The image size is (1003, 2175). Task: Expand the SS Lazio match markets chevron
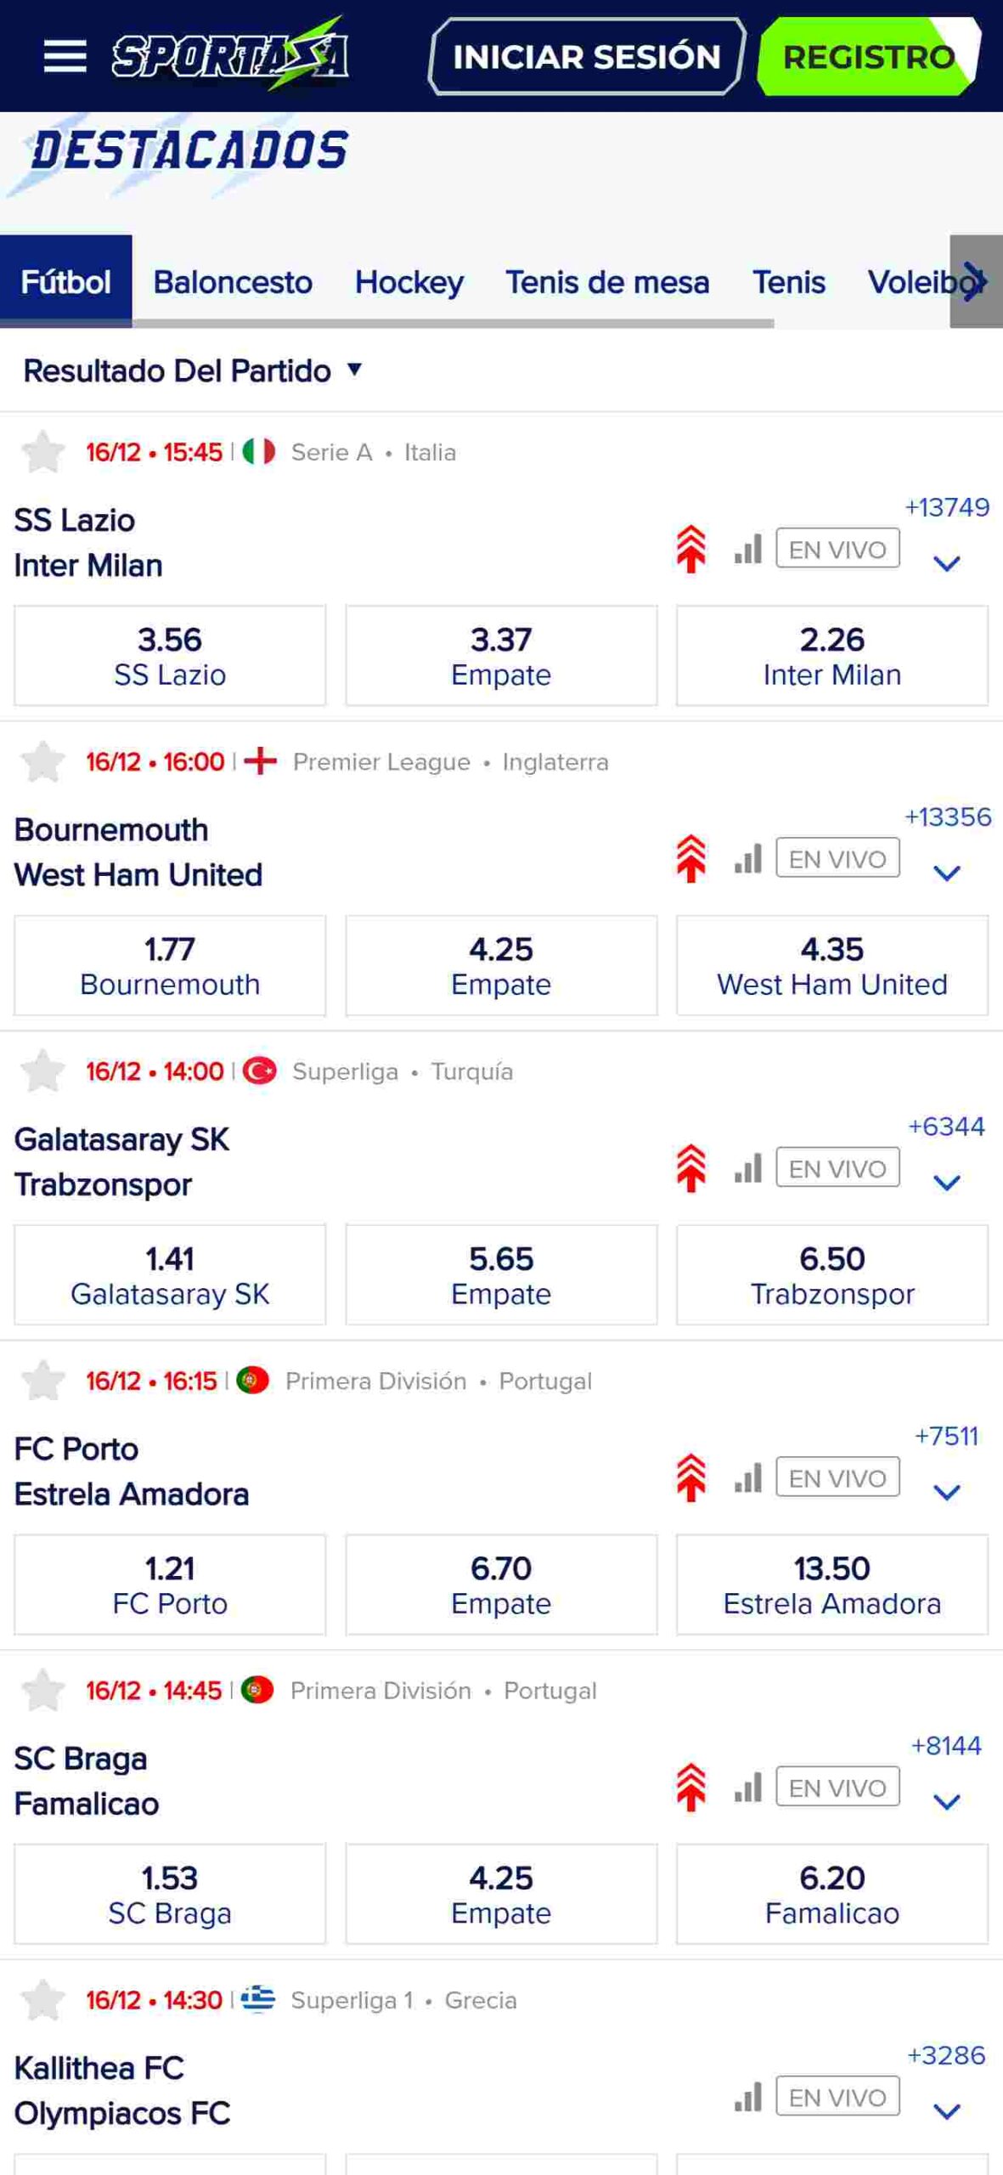[947, 563]
